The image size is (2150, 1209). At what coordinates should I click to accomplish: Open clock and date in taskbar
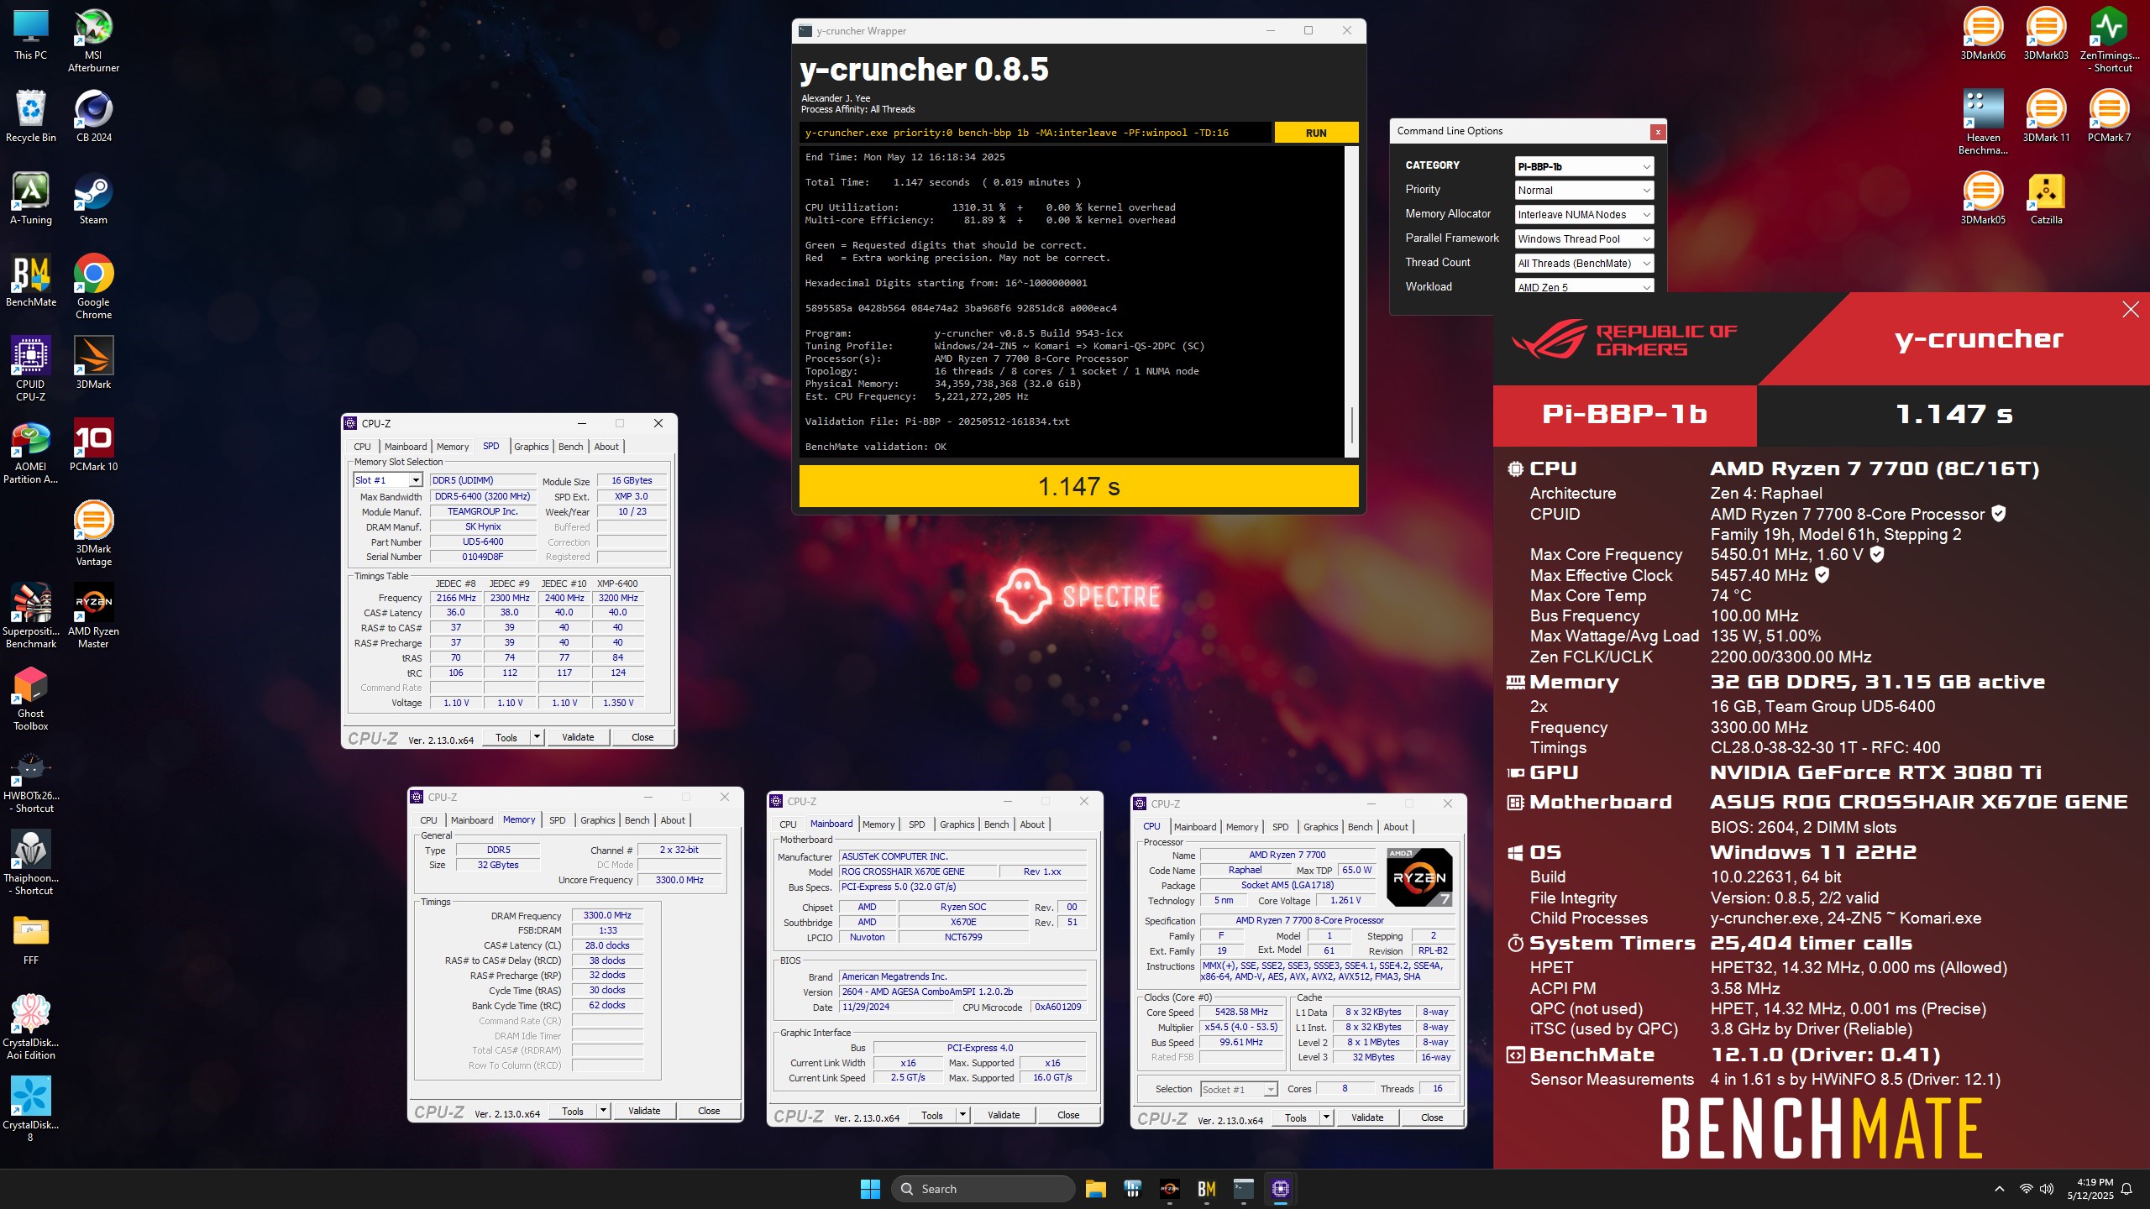(2090, 1189)
